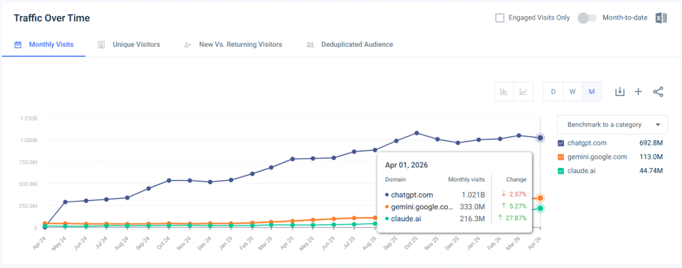Click chatgpt.com Oct 25 peak point
The height and width of the screenshot is (268, 682).
point(417,133)
